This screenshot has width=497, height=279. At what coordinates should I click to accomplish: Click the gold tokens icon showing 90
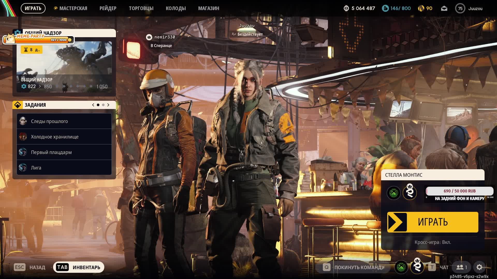pyautogui.click(x=421, y=9)
